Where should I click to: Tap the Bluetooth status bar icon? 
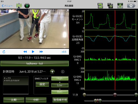129,1
